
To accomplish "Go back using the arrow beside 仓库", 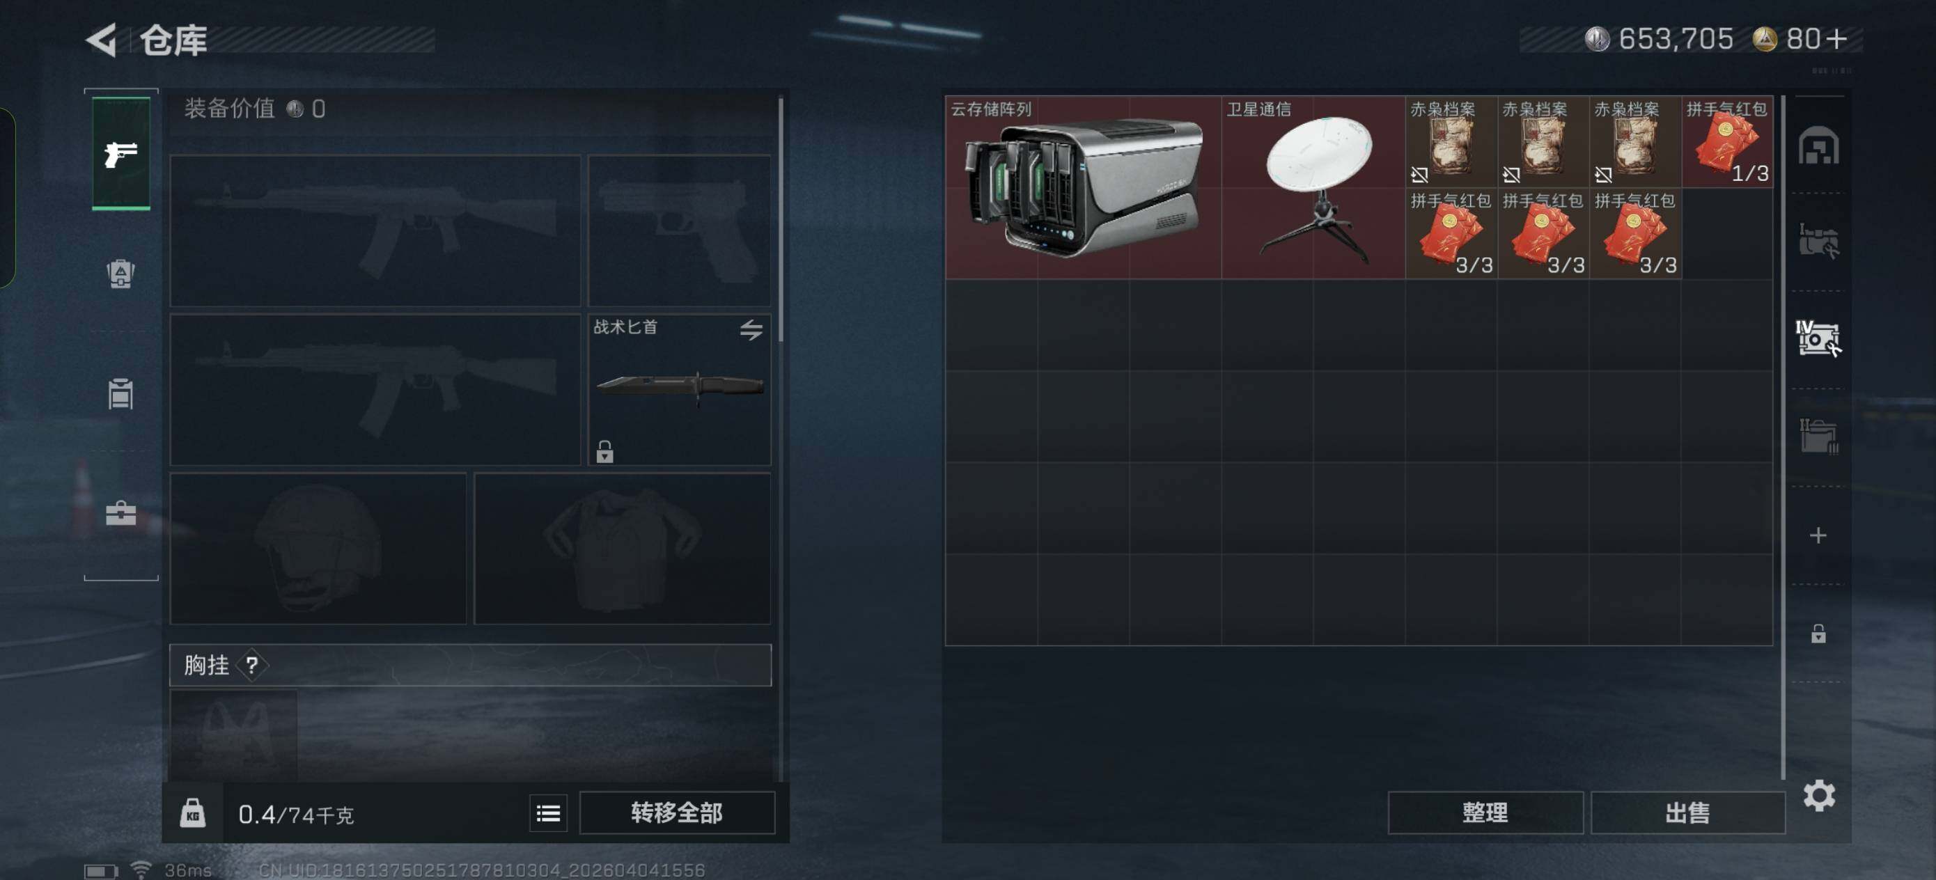I will [102, 40].
